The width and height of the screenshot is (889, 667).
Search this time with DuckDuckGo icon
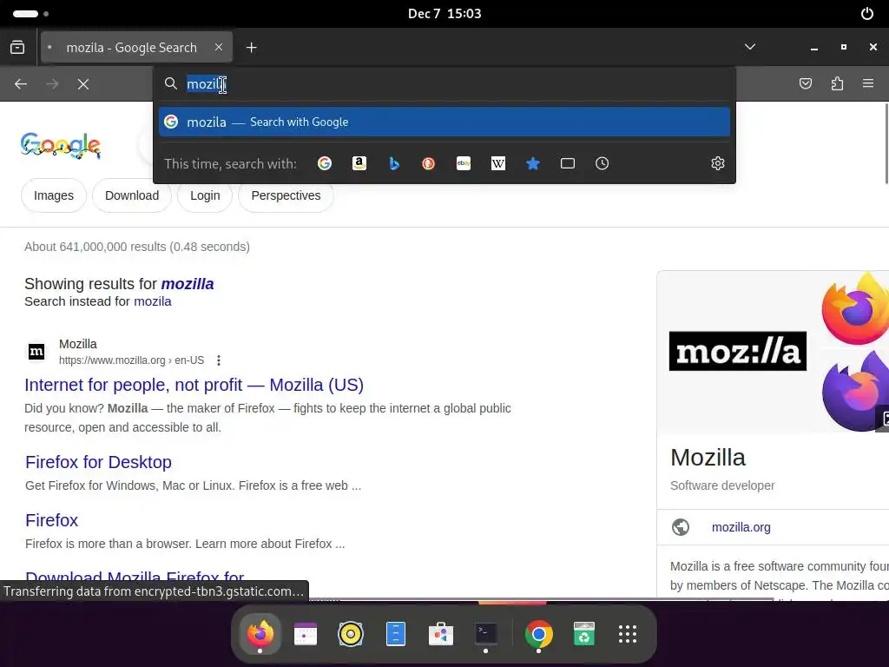429,163
